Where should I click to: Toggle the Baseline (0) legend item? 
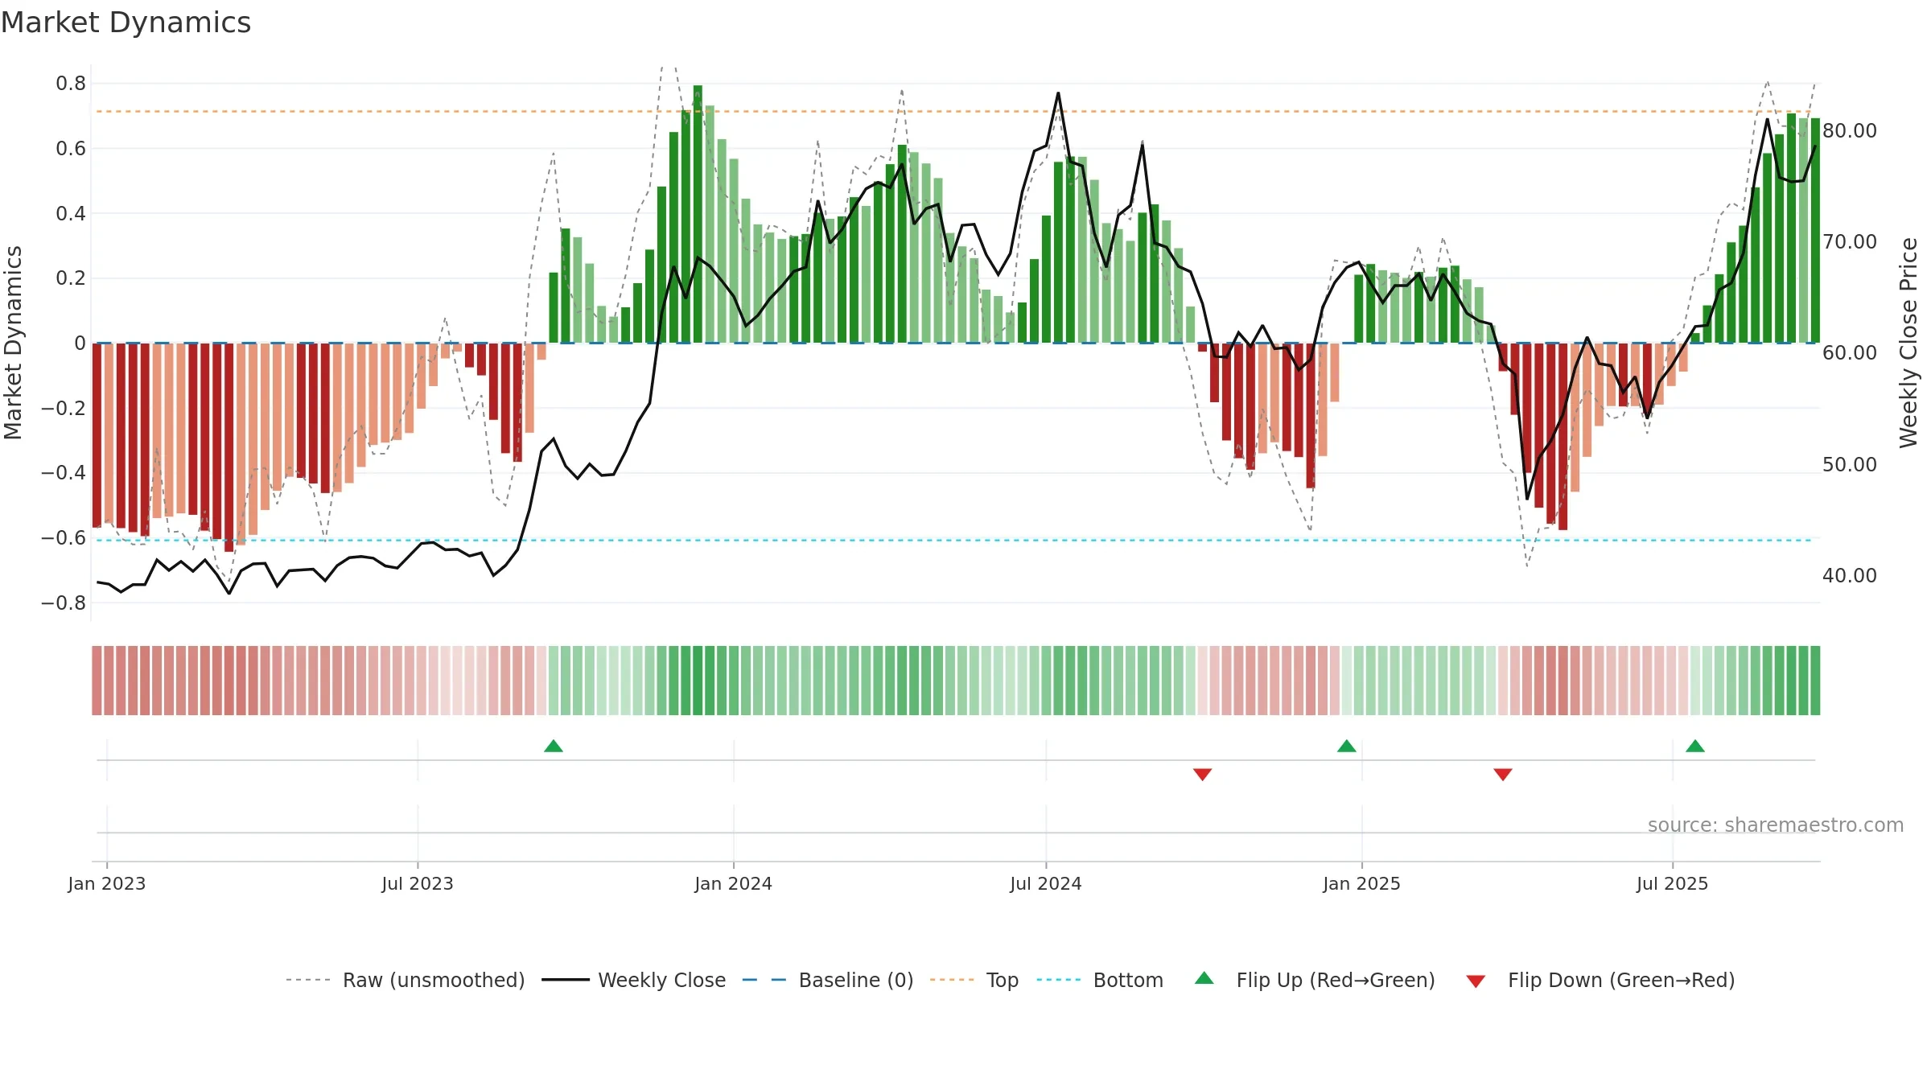pos(828,980)
